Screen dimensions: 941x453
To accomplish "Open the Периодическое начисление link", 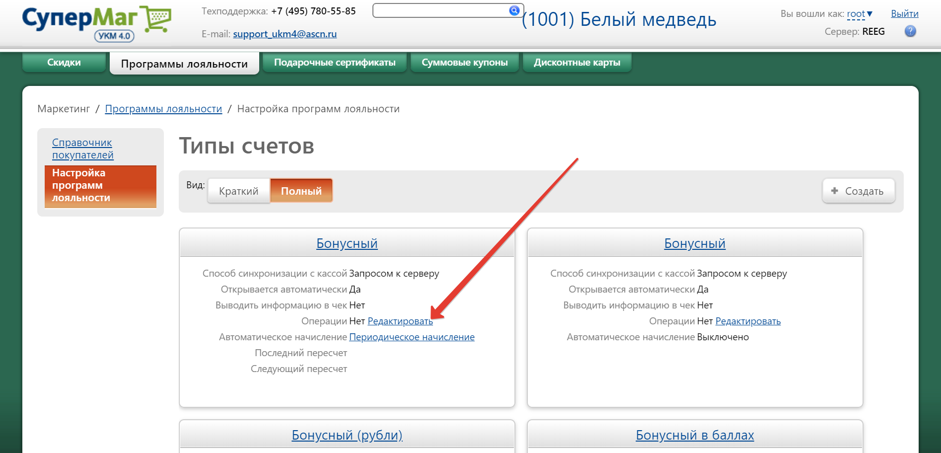I will coord(412,337).
